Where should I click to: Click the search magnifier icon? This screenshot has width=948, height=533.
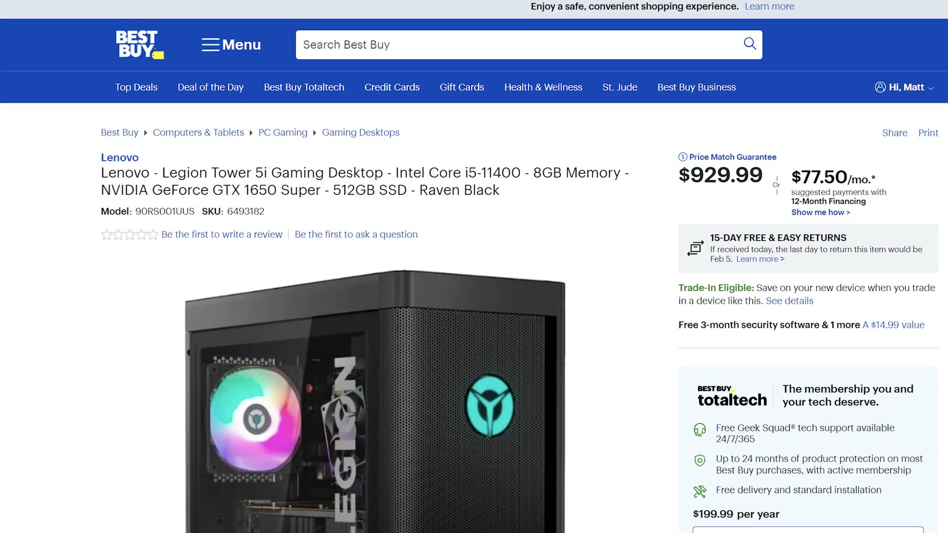pos(750,44)
